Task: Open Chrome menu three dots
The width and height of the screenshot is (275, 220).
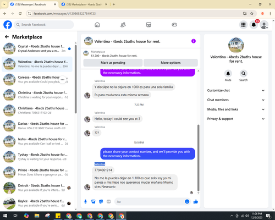Action: coord(270,13)
